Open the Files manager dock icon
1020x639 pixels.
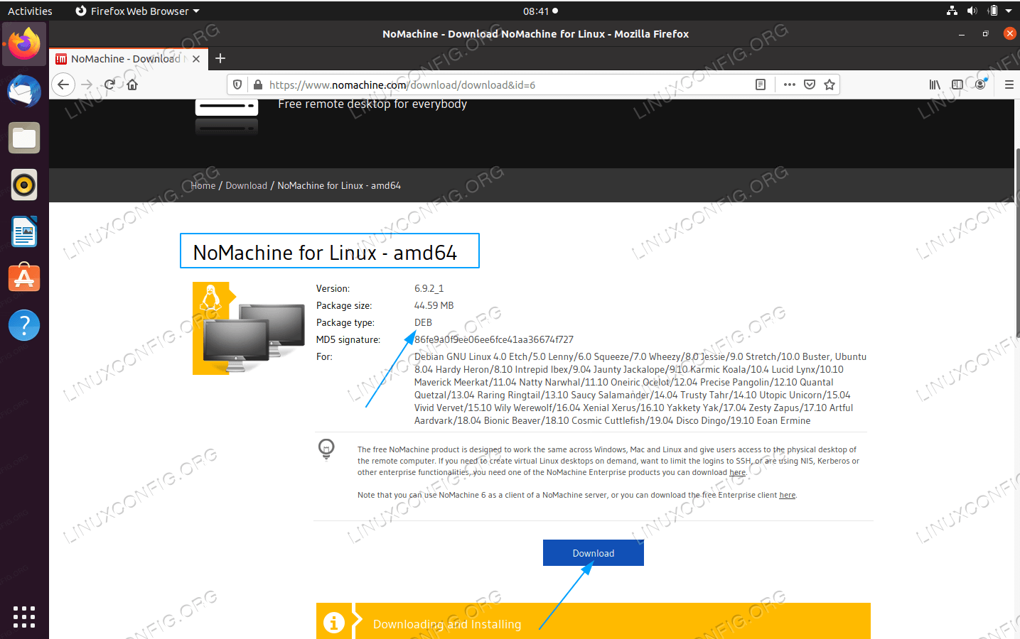24,138
